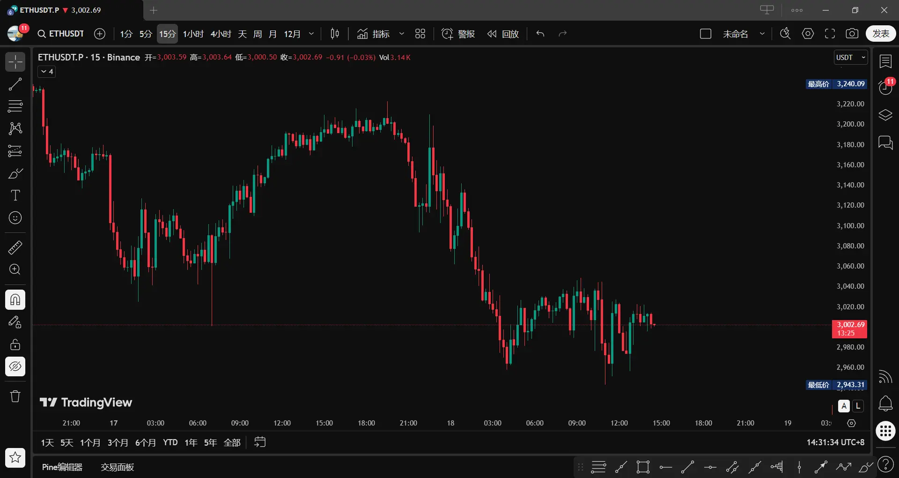Switch to the 5分 timeframe
899x478 pixels.
point(146,34)
